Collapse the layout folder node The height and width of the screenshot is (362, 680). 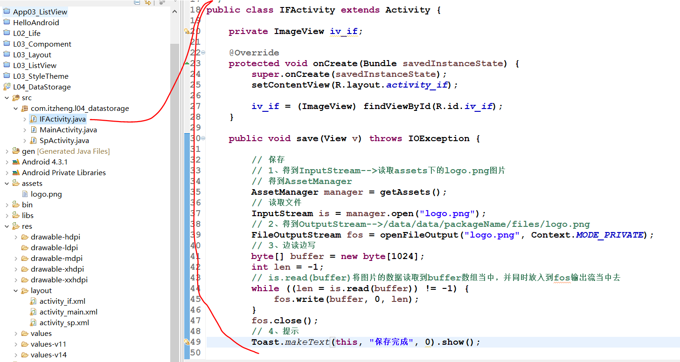pos(15,291)
